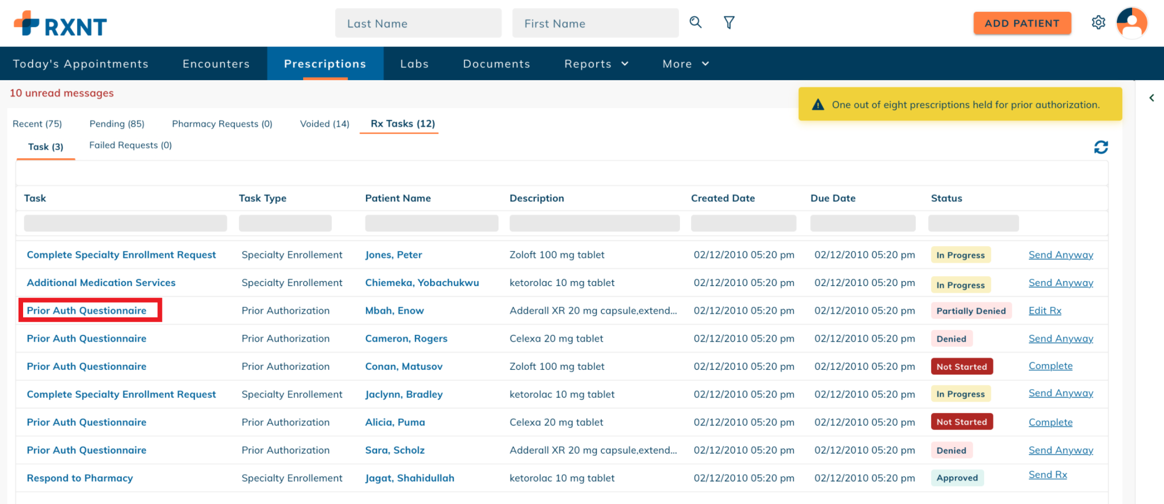Switch to the Pending (85) tab

click(117, 124)
